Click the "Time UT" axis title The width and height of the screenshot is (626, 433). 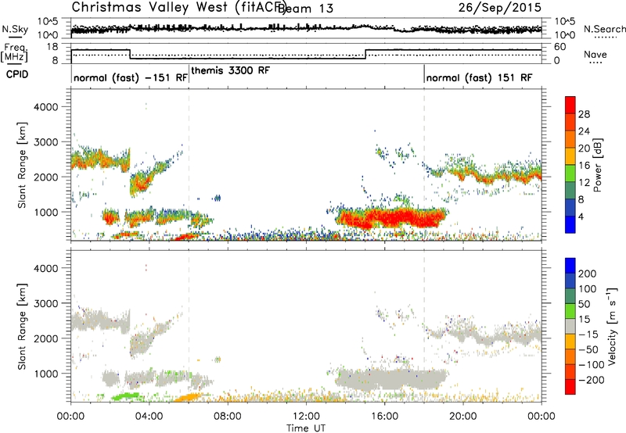click(x=306, y=428)
